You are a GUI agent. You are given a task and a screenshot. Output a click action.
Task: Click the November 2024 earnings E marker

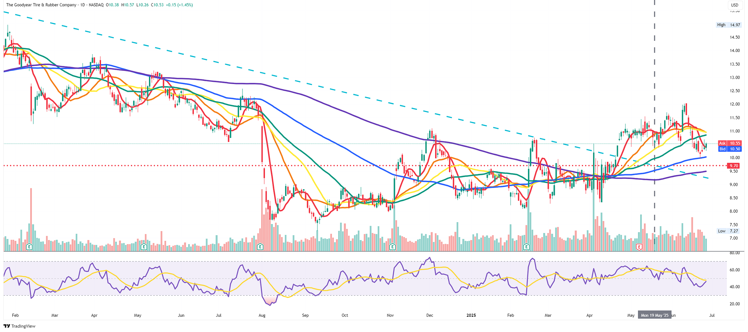click(x=393, y=247)
